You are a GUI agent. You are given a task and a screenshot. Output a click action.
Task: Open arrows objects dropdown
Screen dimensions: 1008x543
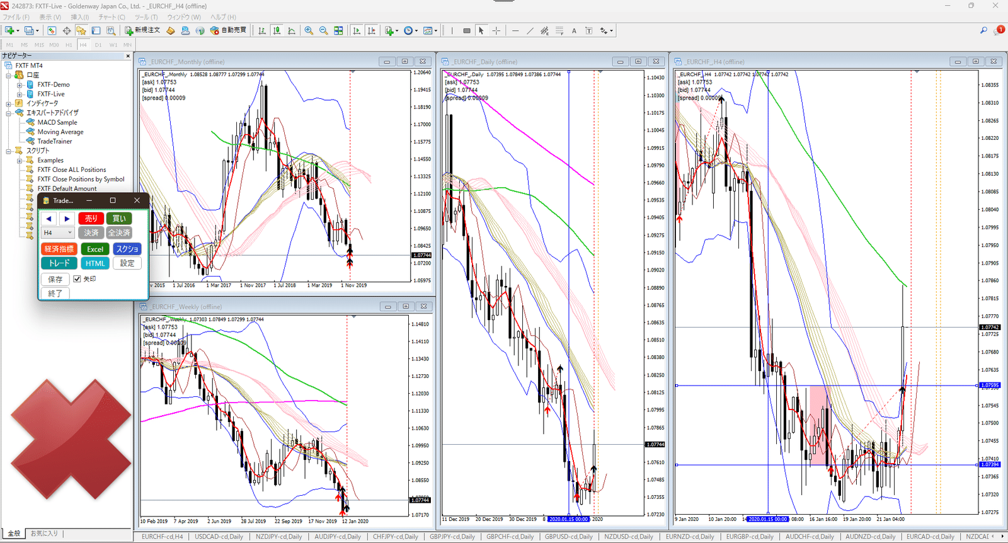pyautogui.click(x=606, y=30)
